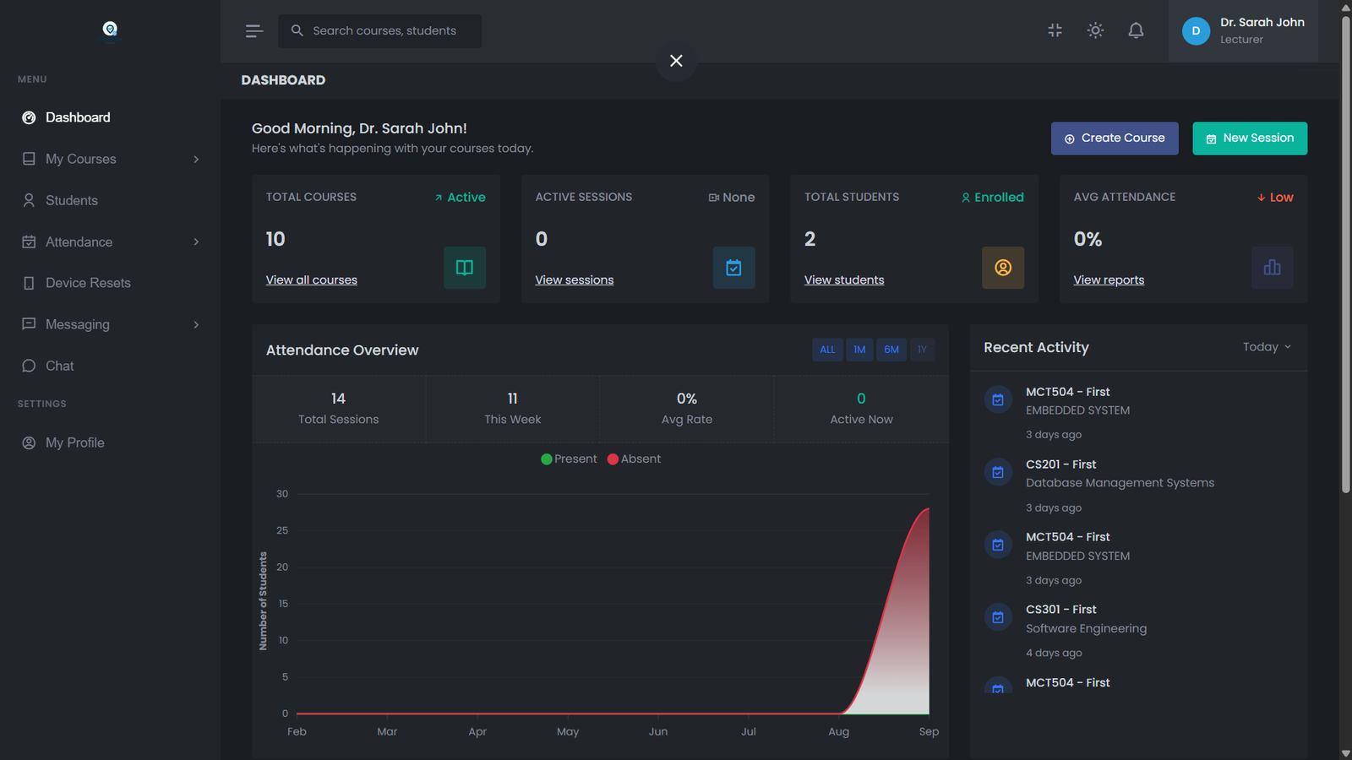The width and height of the screenshot is (1352, 760).
Task: Select the 6M range tab
Action: click(891, 350)
